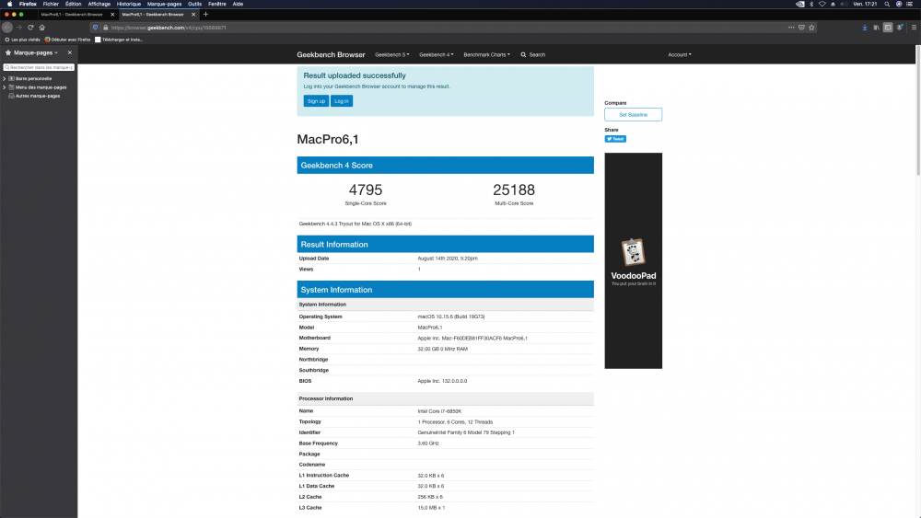Click the menu bar clock Ven. 17:21
Image resolution: width=921 pixels, height=518 pixels.
tap(865, 4)
